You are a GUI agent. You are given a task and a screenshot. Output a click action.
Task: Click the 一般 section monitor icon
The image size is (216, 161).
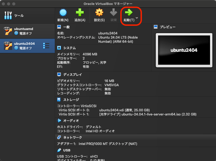59,27
